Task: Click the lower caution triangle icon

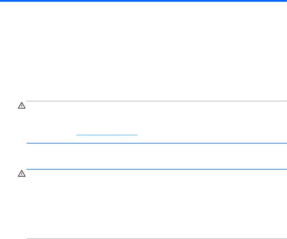Action: coord(22,174)
